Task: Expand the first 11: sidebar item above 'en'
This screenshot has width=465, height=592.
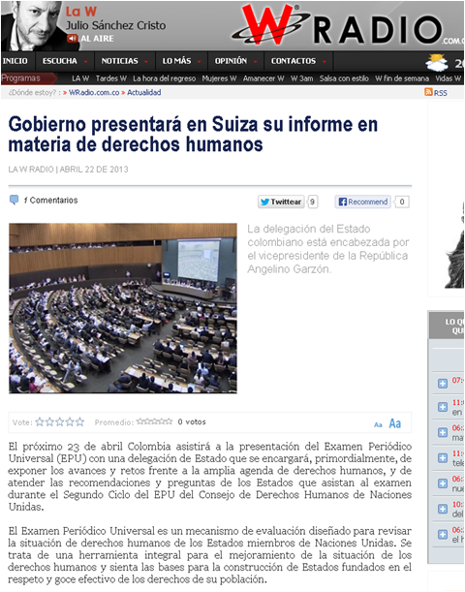Action: click(x=443, y=407)
